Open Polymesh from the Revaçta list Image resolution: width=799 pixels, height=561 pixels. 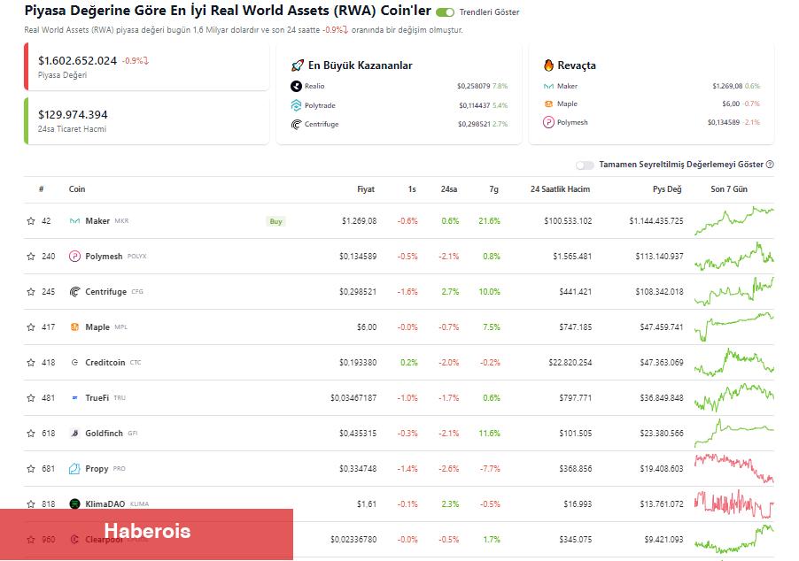(x=572, y=122)
